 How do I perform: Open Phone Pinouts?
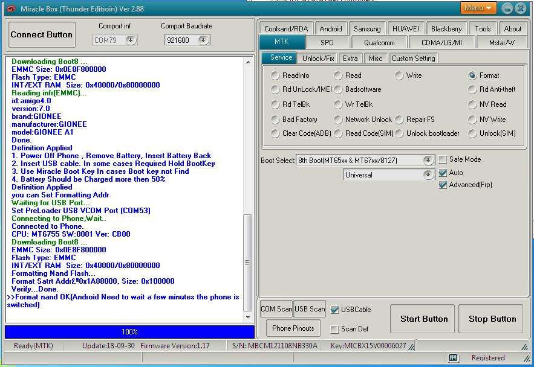tap(293, 328)
